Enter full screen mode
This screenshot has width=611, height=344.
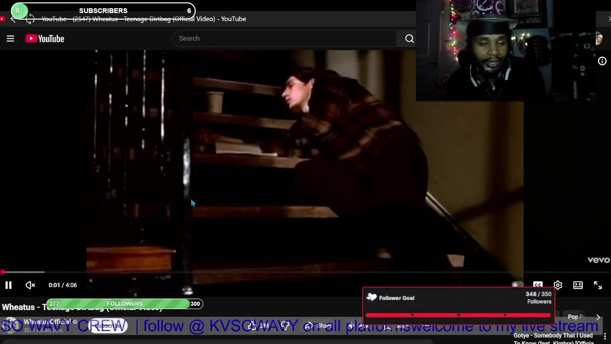tap(598, 285)
